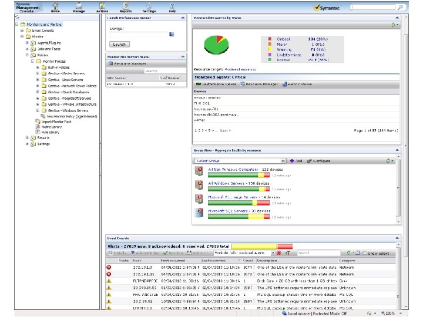Open Rule Library item
This screenshot has width=423, height=317.
[50, 132]
